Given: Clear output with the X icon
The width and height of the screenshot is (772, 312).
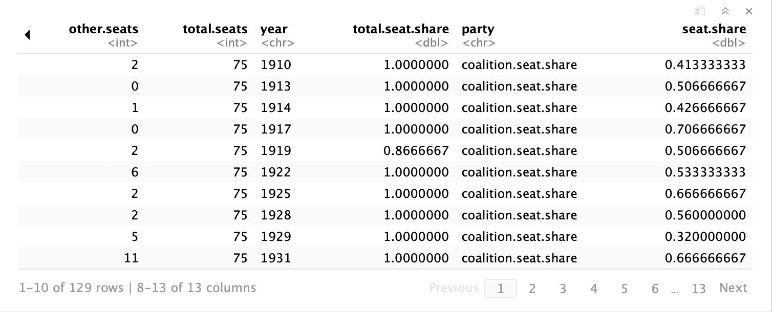Looking at the screenshot, I should click(x=749, y=11).
